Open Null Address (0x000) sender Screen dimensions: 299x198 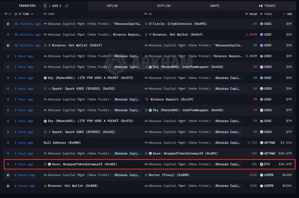coord(62,143)
